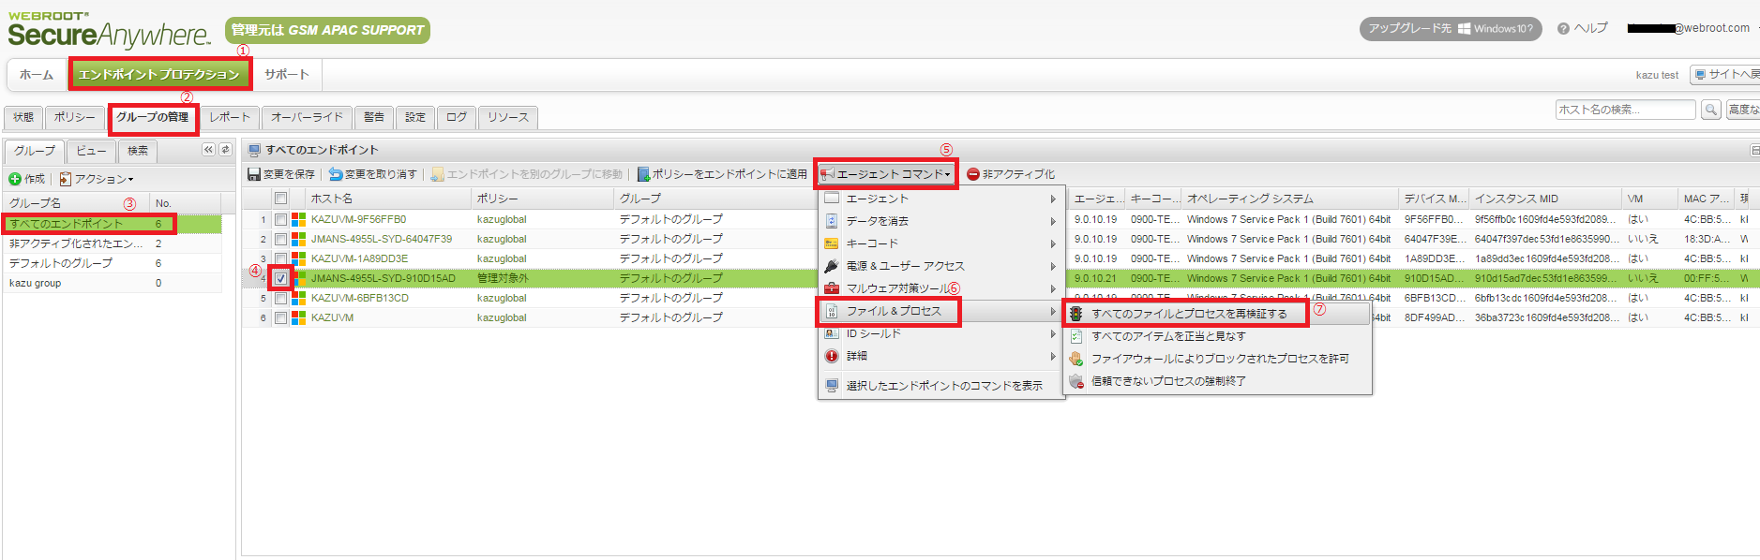Check the box for KAZUVM row 6
The image size is (1760, 560).
coord(280,317)
